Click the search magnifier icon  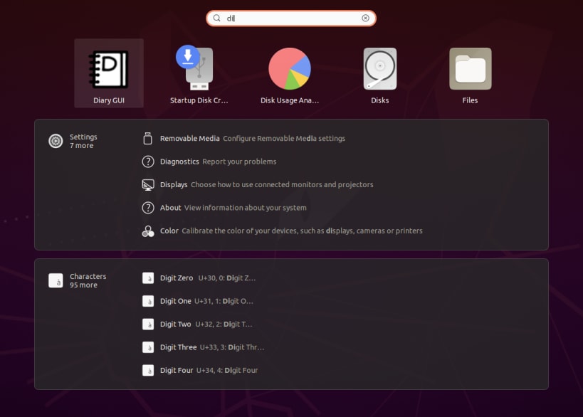(x=217, y=18)
